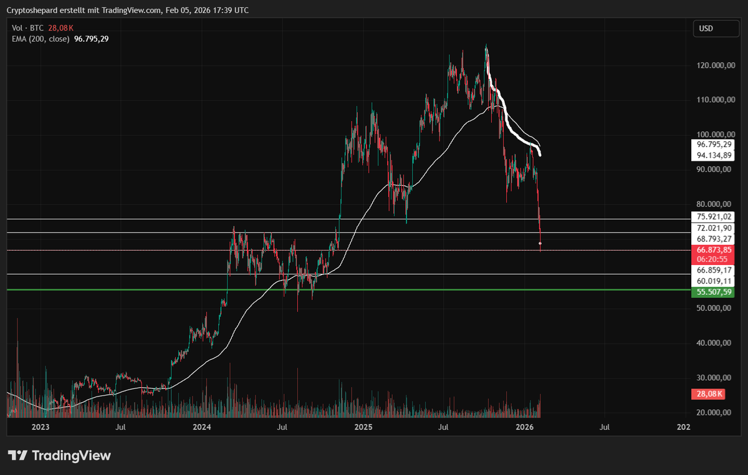748x475 pixels.
Task: Click the 66.859,17 level label
Action: tap(712, 271)
